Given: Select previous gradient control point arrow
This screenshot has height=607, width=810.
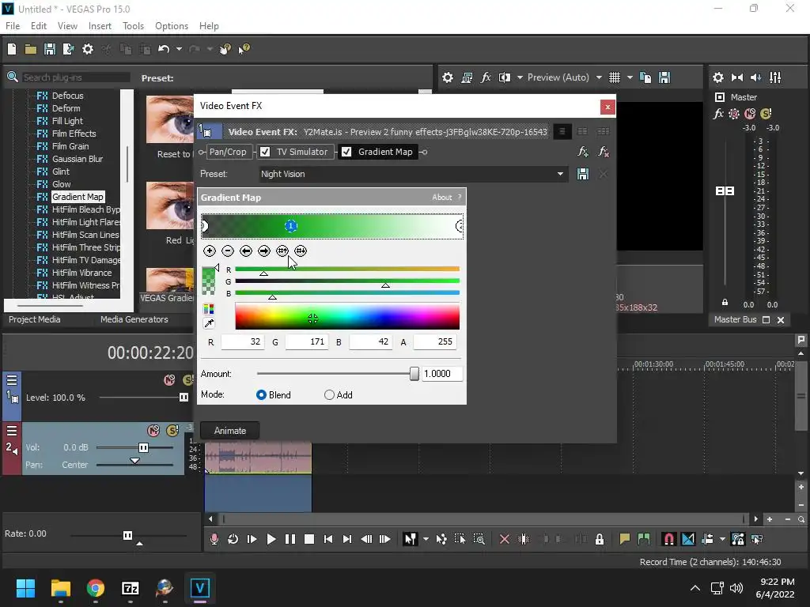Looking at the screenshot, I should (246, 251).
